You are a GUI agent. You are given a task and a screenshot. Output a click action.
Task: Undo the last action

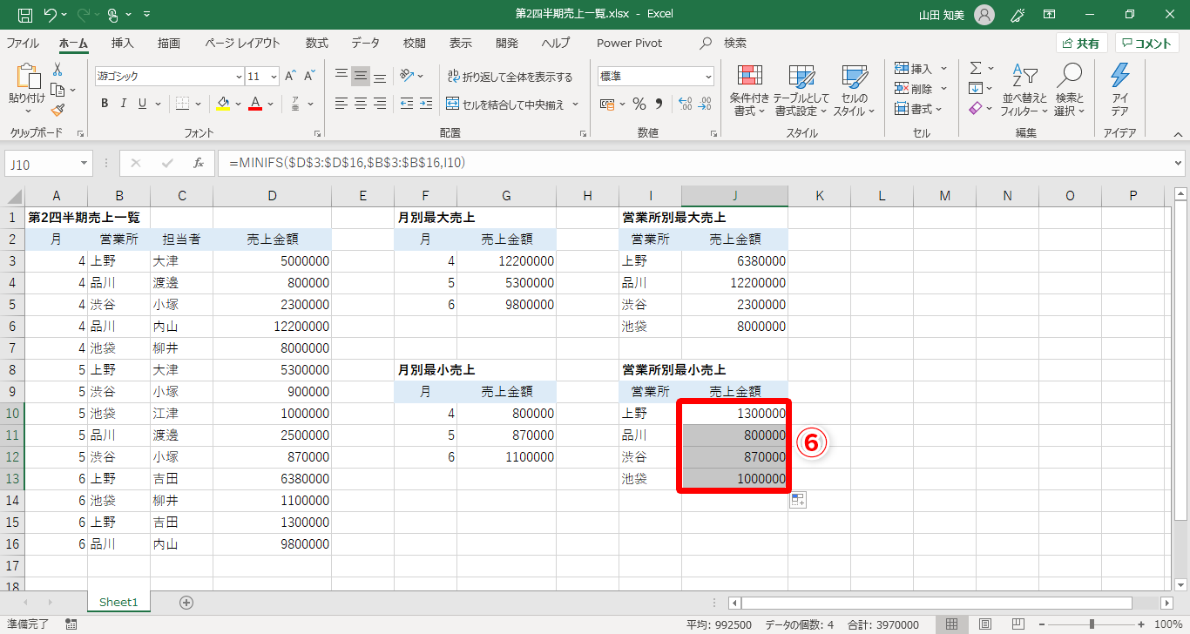50,15
